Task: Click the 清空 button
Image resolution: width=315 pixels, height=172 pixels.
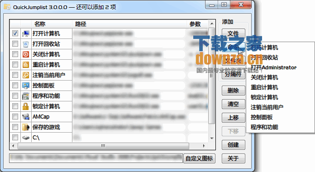Action: 233,104
